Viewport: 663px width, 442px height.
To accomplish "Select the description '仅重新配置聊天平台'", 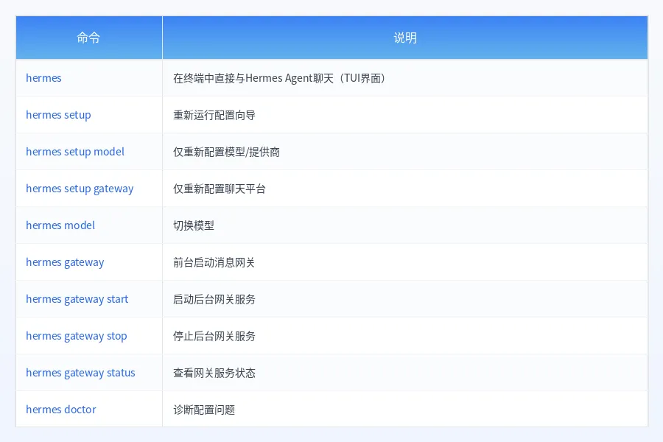I will 220,189.
